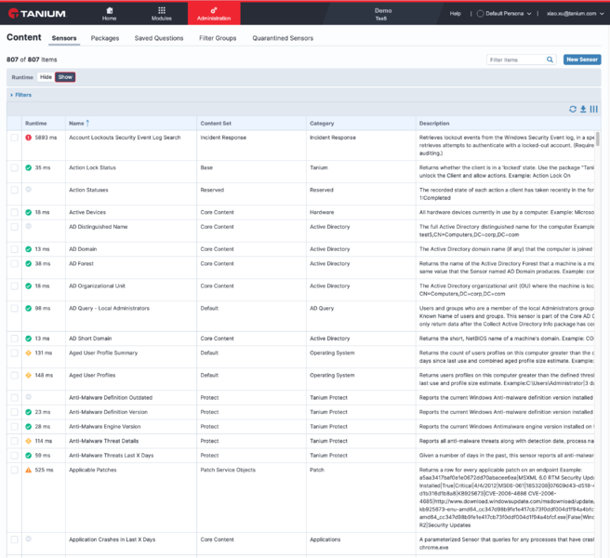Image resolution: width=610 pixels, height=558 pixels.
Task: Click gray runtime icon for AD Distinguished Name
Action: 29,227
